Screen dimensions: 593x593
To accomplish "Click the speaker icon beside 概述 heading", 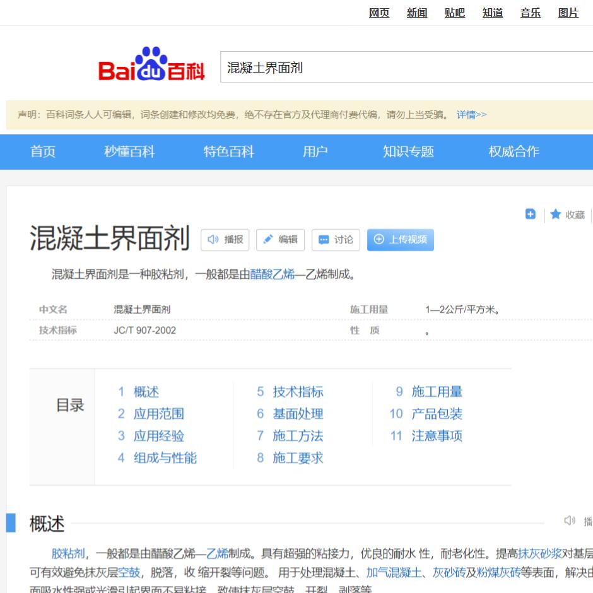I will [570, 519].
